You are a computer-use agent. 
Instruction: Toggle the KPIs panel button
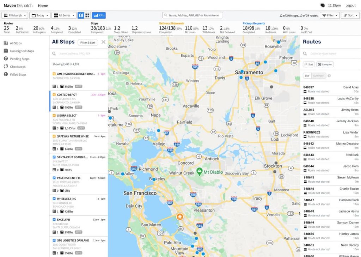99,16
